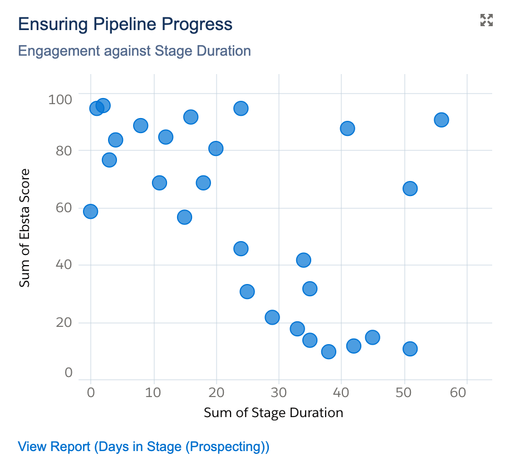Click the point at duration 16, score 92
510x470 pixels.
190,116
